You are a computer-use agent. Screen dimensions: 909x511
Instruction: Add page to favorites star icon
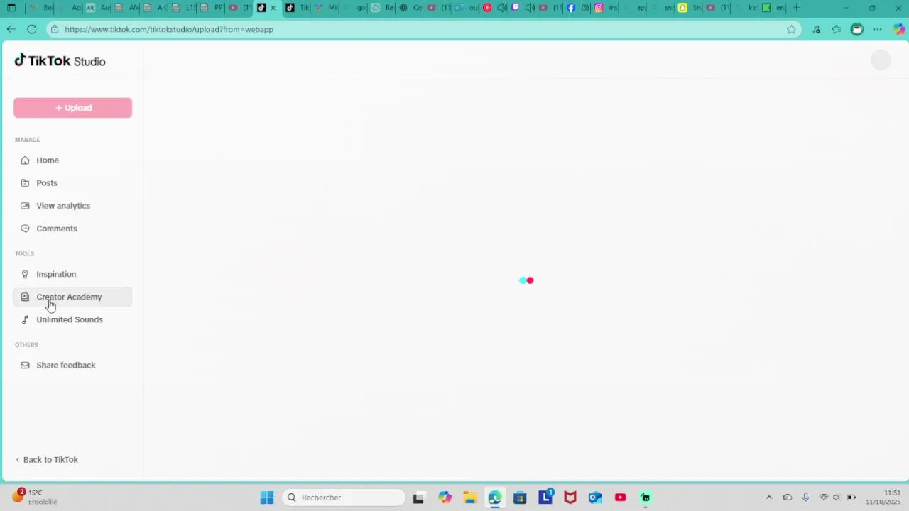click(791, 29)
